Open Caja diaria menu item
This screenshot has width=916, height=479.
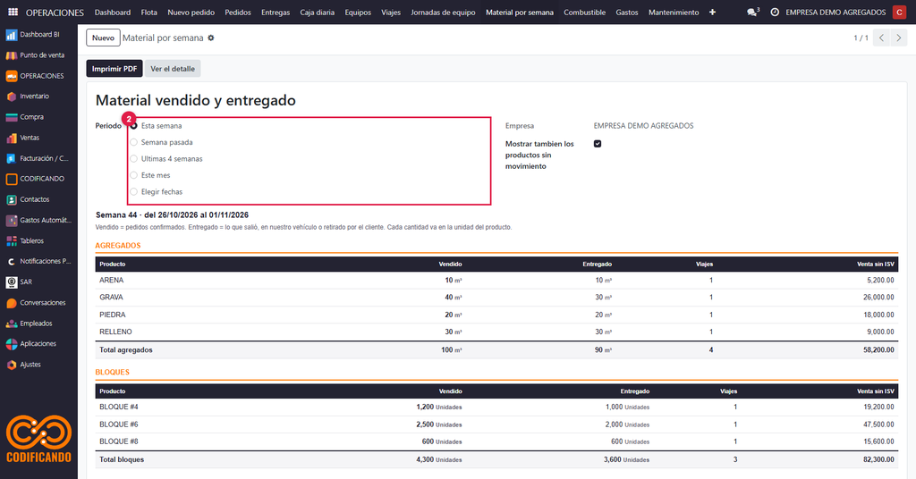(318, 13)
